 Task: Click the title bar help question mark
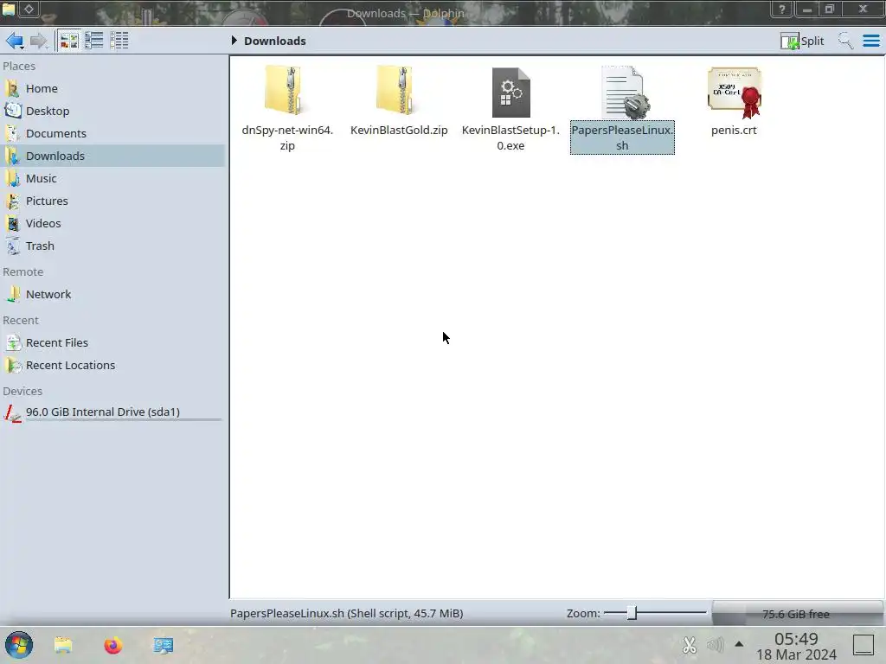[x=781, y=9]
